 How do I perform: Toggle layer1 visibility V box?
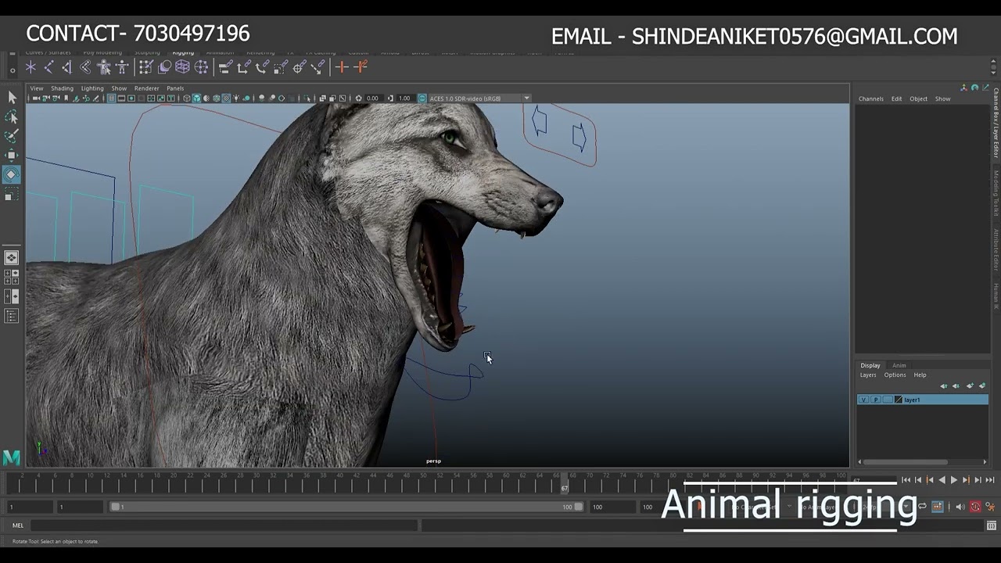[863, 400]
